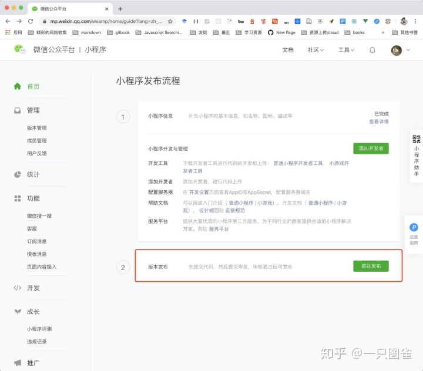Screen dimensions: 423x371
Task: Expand the 社区 dropdown in header
Action: click(315, 50)
